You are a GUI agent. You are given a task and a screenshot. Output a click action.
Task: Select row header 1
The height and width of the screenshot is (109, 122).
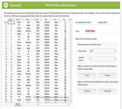[x=6, y=22]
